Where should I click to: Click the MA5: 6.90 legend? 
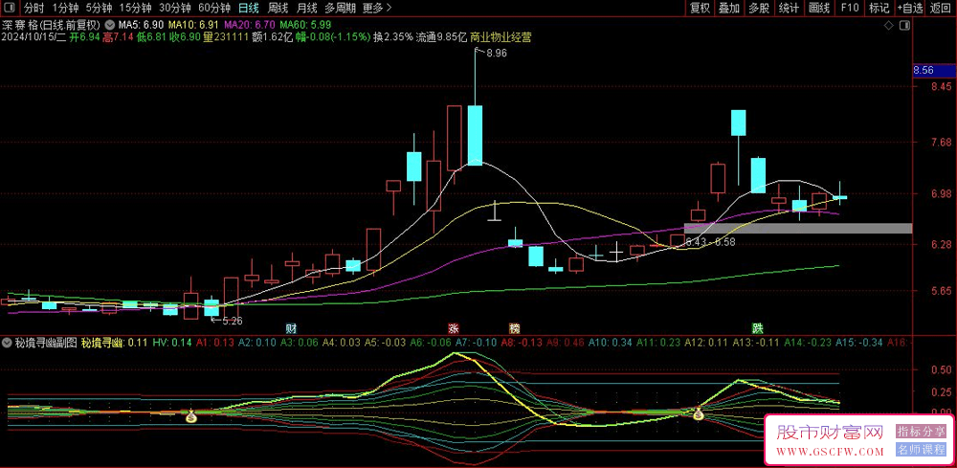(x=141, y=26)
